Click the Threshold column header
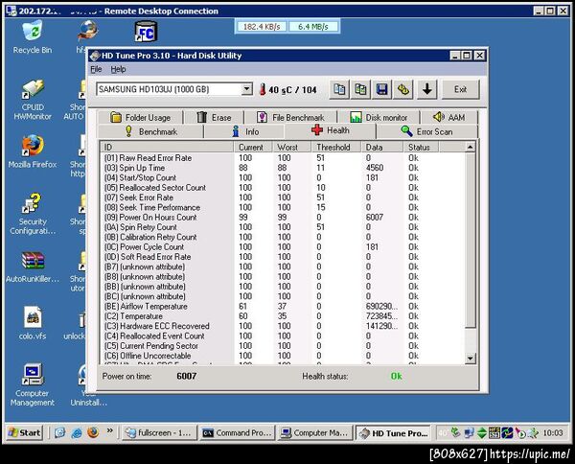Viewport: 575px width, 464px height. pos(336,147)
